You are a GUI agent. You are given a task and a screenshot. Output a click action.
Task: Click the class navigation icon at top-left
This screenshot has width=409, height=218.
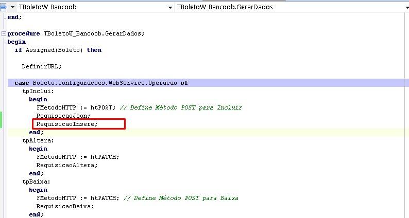point(4,7)
